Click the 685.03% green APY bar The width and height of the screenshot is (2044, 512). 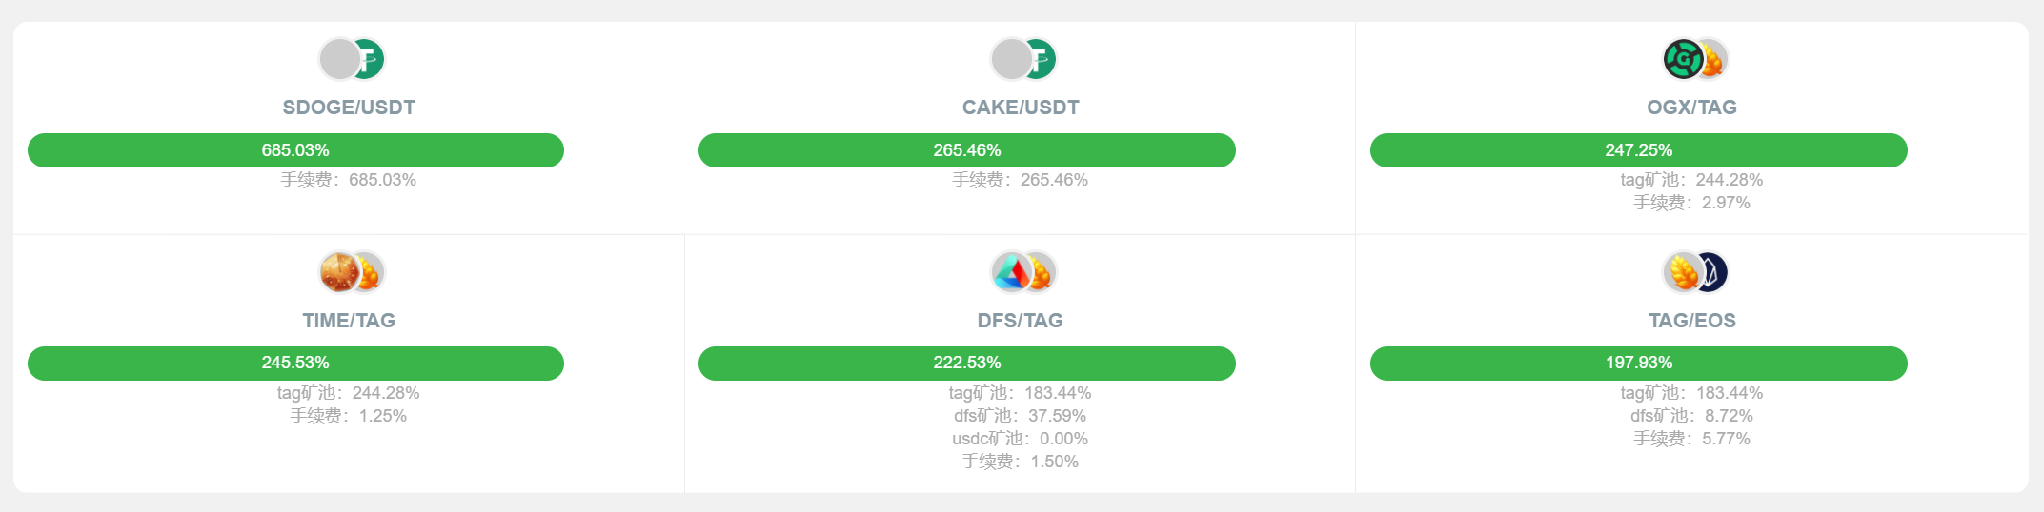[x=295, y=150]
